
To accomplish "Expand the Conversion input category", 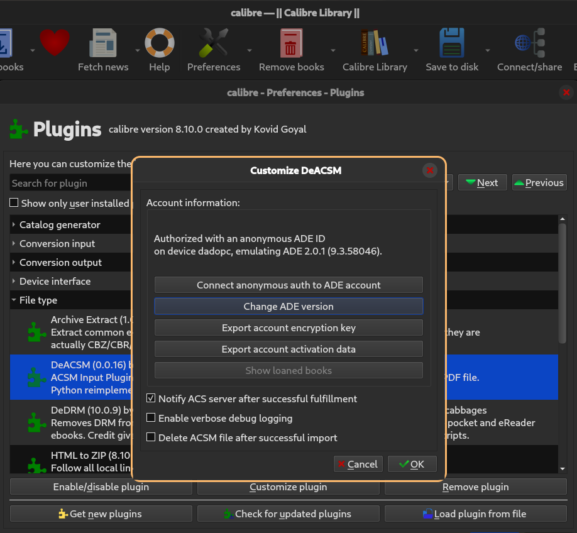I will point(14,243).
